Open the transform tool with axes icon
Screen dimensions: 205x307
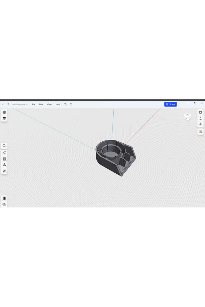(x=4, y=165)
